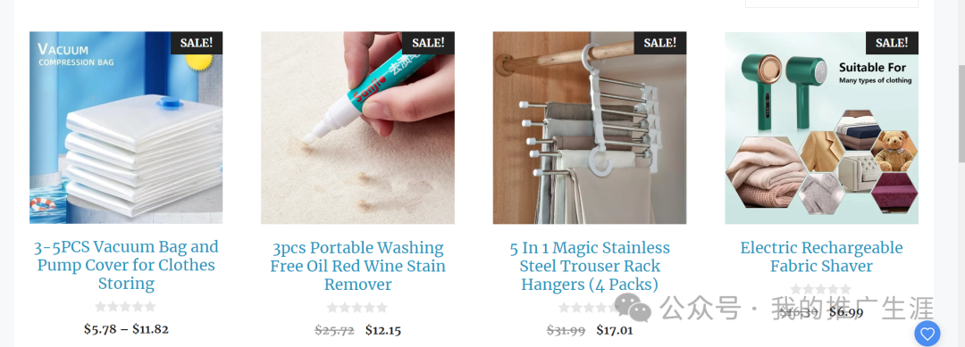
Task: Open 3pcs Portable Washing Free Stain Remover link
Action: tap(357, 267)
